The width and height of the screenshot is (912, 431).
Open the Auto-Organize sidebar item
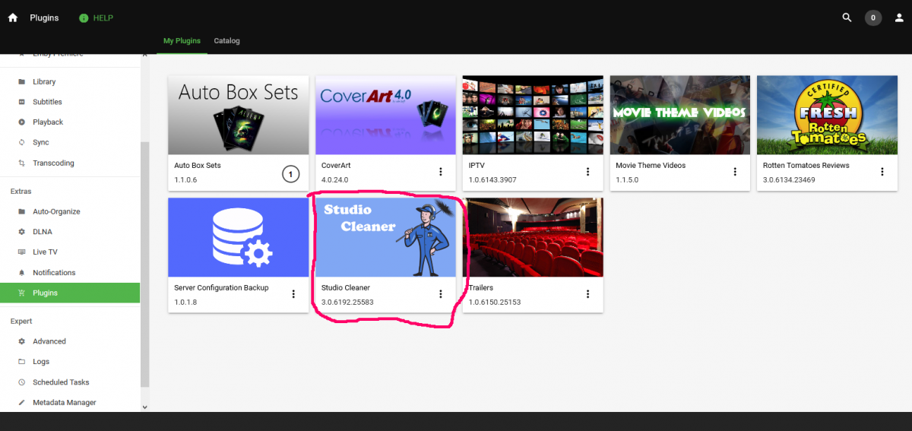coord(70,211)
